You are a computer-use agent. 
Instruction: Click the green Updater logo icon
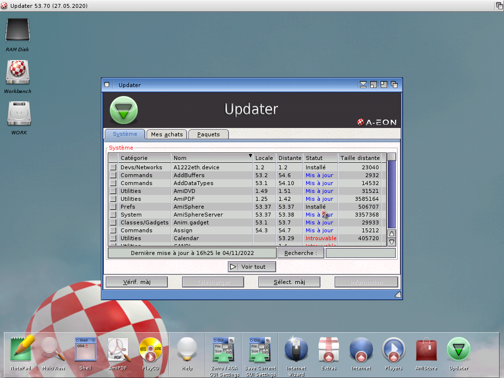(124, 110)
